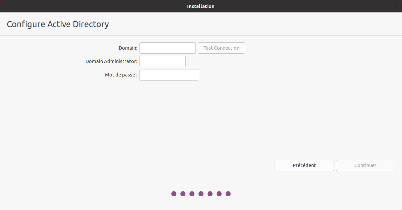This screenshot has height=210, width=402.
Task: Click the middle (fourth) progress dot
Action: (x=201, y=194)
